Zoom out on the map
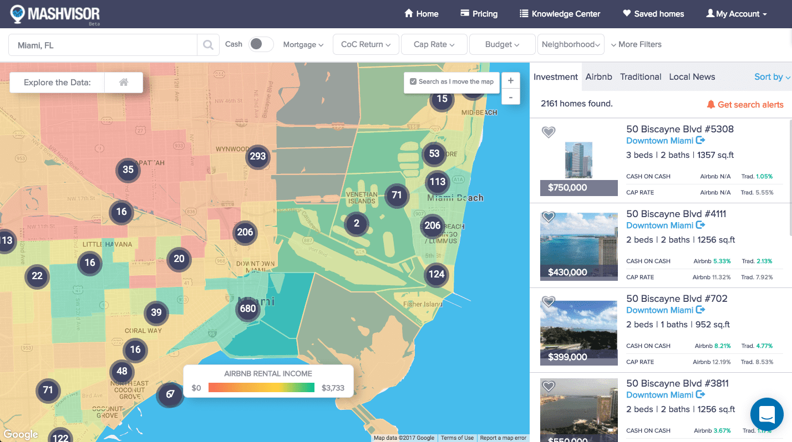 point(510,97)
